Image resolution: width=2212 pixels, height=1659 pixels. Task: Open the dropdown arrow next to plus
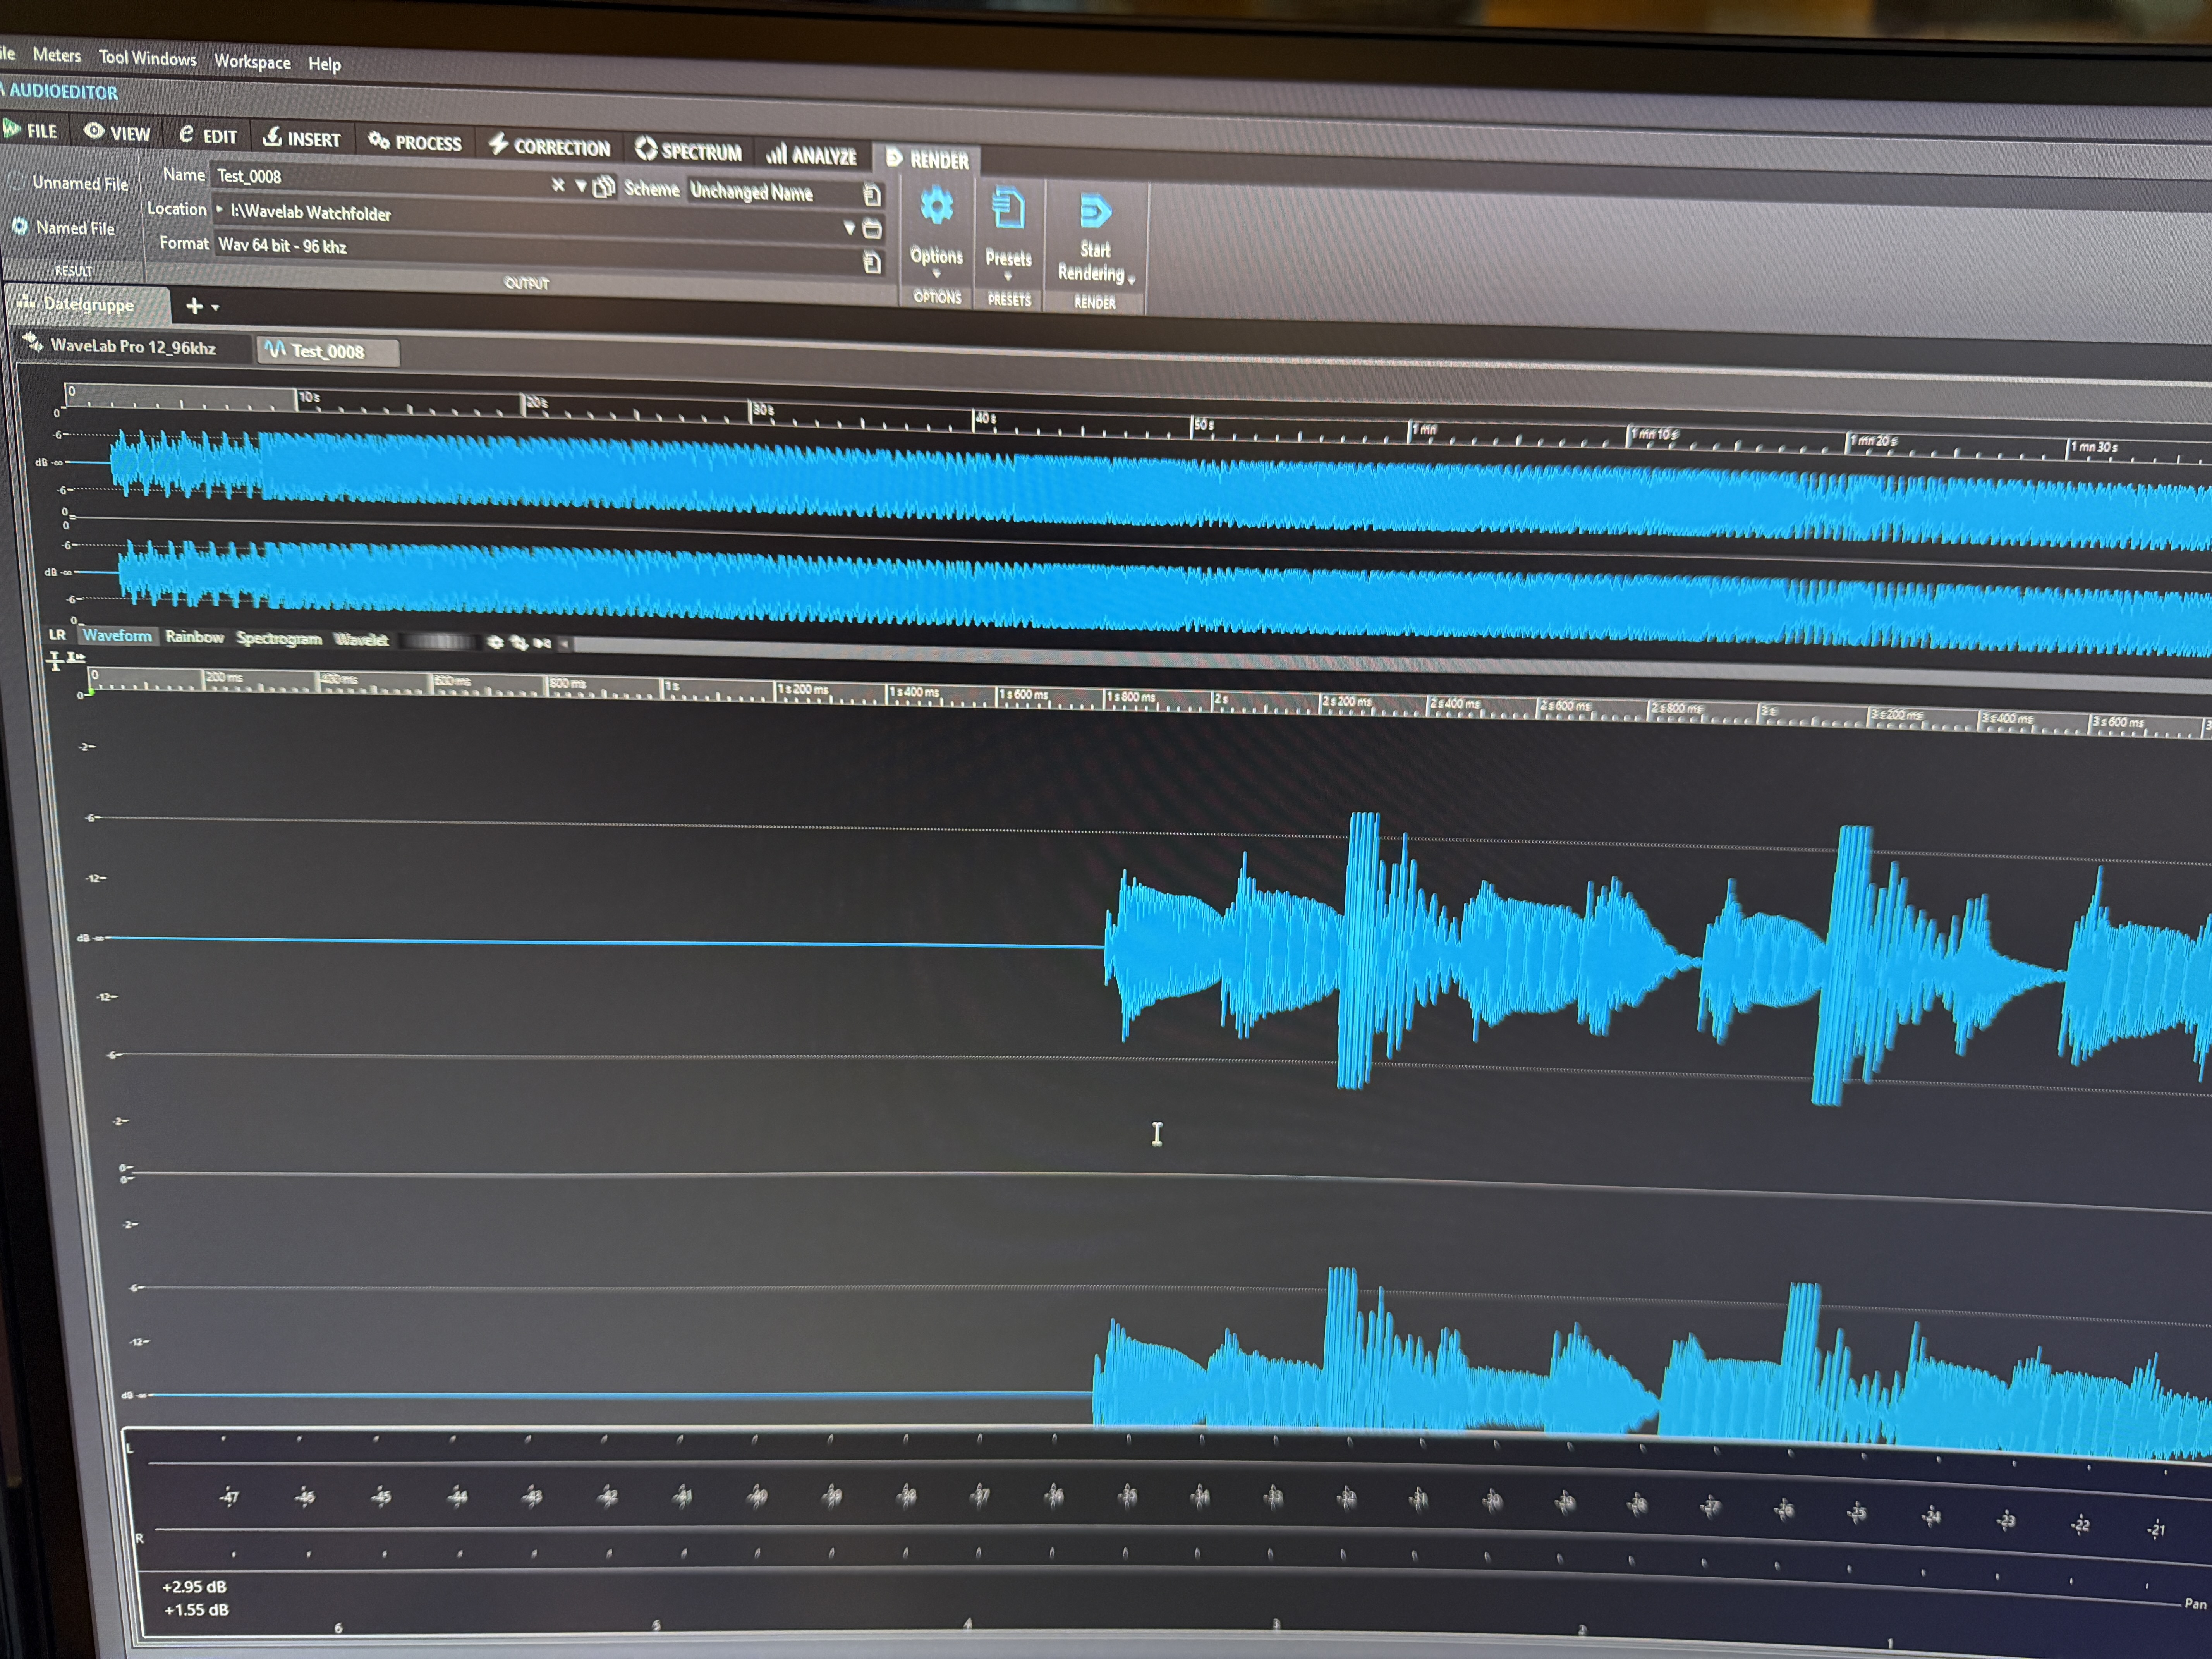click(215, 308)
